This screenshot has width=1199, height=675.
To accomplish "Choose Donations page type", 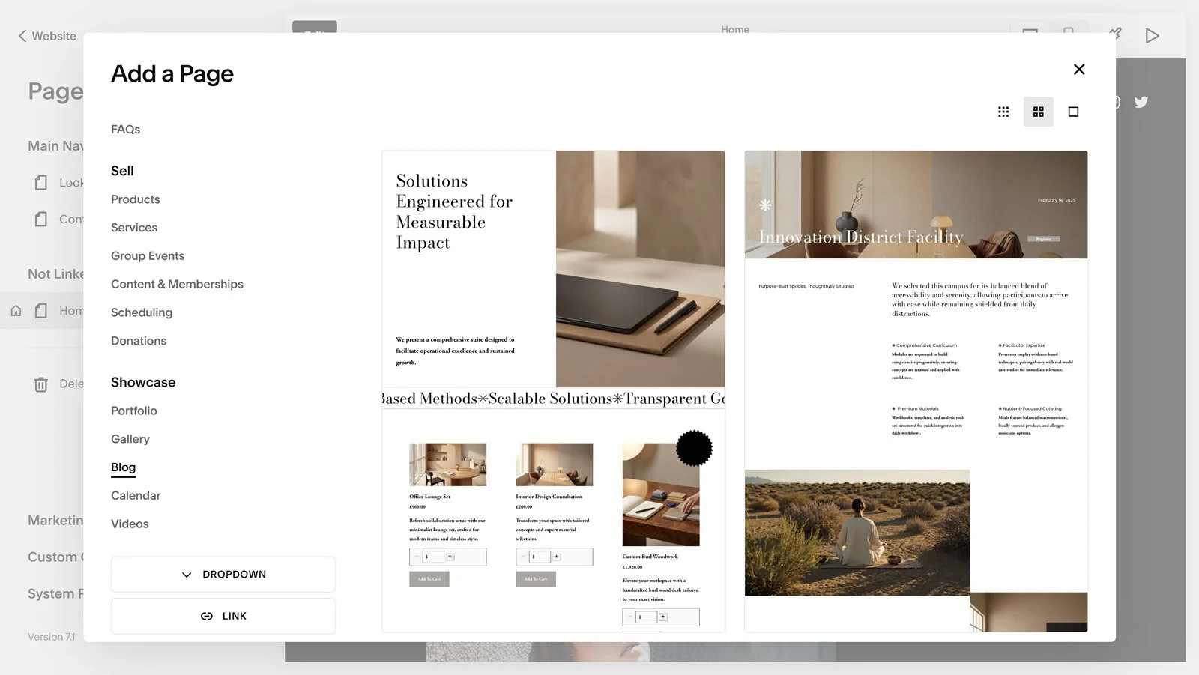I will tap(139, 341).
